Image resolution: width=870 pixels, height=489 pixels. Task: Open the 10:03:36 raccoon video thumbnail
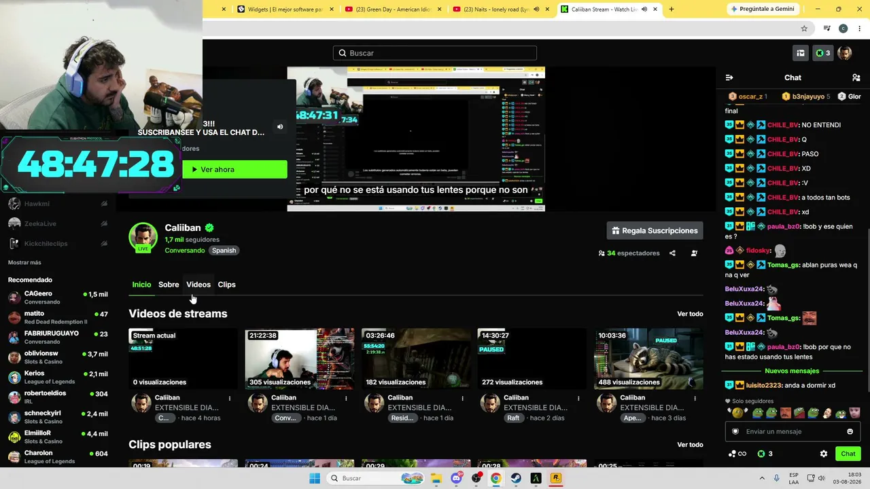pyautogui.click(x=648, y=359)
